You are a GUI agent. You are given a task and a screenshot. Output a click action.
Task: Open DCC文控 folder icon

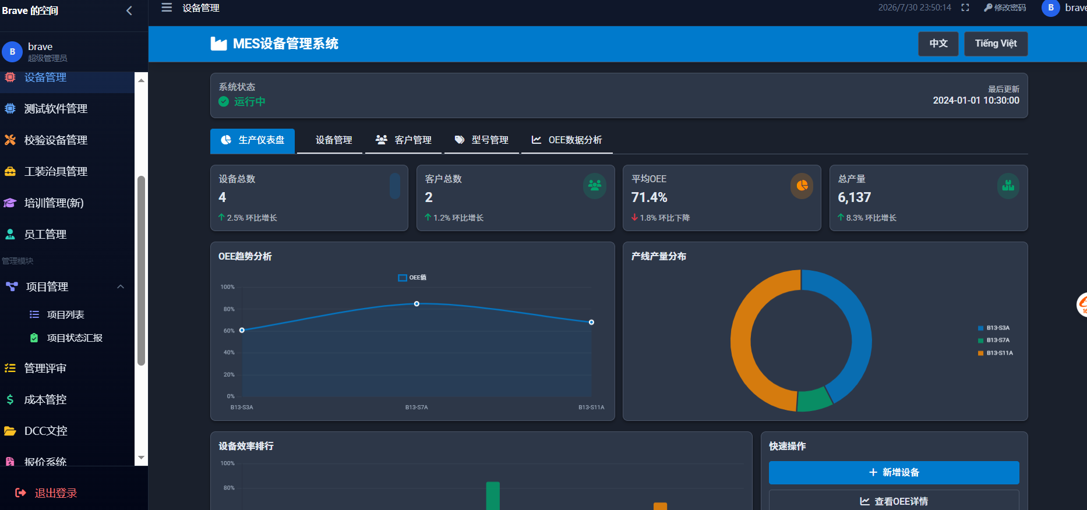point(10,431)
